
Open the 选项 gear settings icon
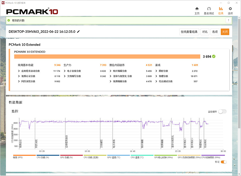230,9
